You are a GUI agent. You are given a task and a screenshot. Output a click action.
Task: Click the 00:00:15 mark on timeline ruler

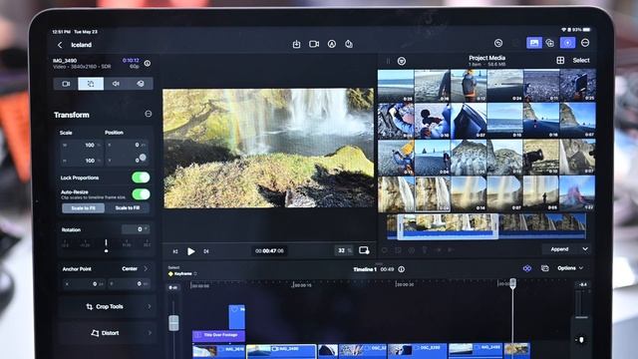click(302, 285)
